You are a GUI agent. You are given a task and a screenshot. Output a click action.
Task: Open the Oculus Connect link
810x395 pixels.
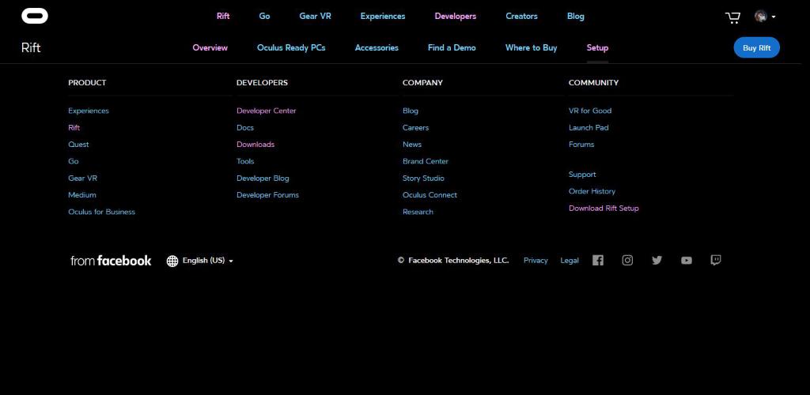(430, 195)
